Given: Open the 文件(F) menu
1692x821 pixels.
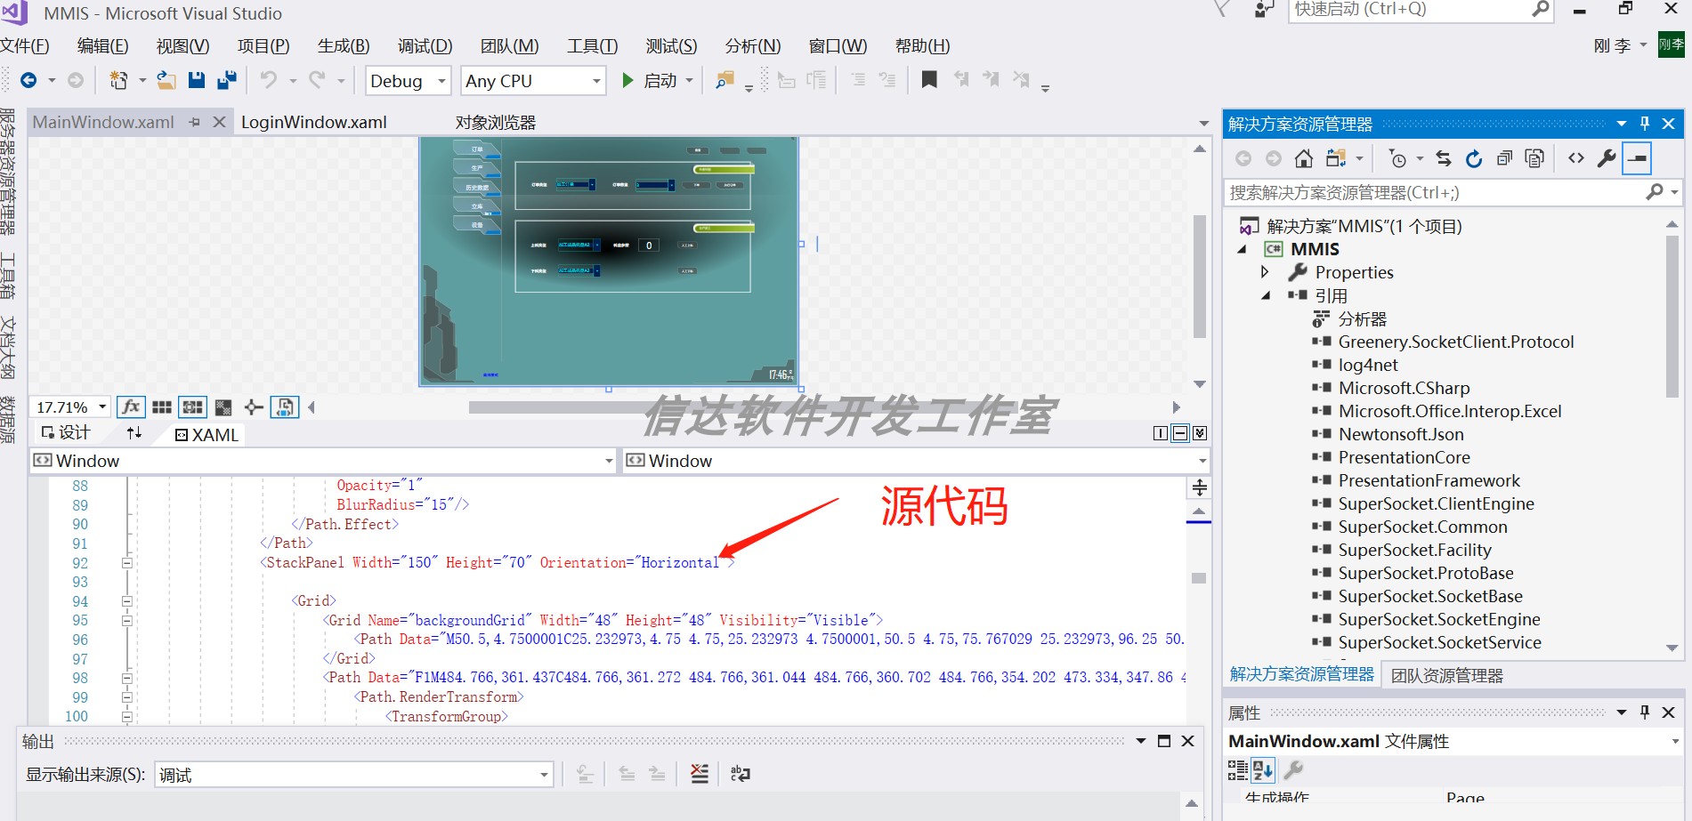Looking at the screenshot, I should 25,45.
